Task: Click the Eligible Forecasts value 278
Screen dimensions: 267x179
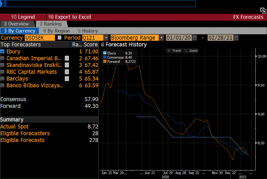Action: [x=94, y=140]
